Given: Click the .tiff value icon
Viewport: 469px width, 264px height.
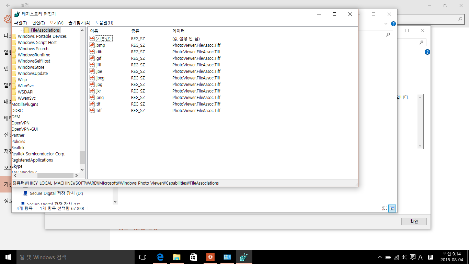Looking at the screenshot, I should (x=92, y=110).
